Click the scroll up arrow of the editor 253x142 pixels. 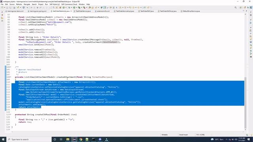[245, 14]
